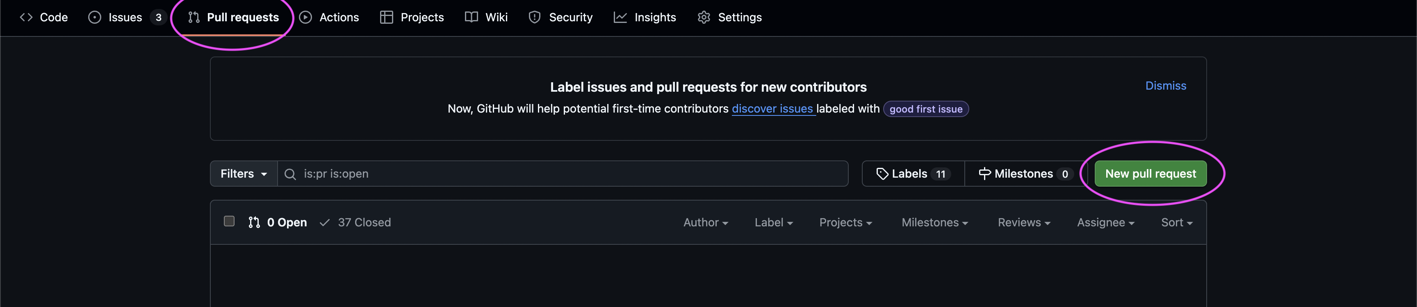The image size is (1417, 307).
Task: Open the Filters dropdown
Action: [x=244, y=174]
